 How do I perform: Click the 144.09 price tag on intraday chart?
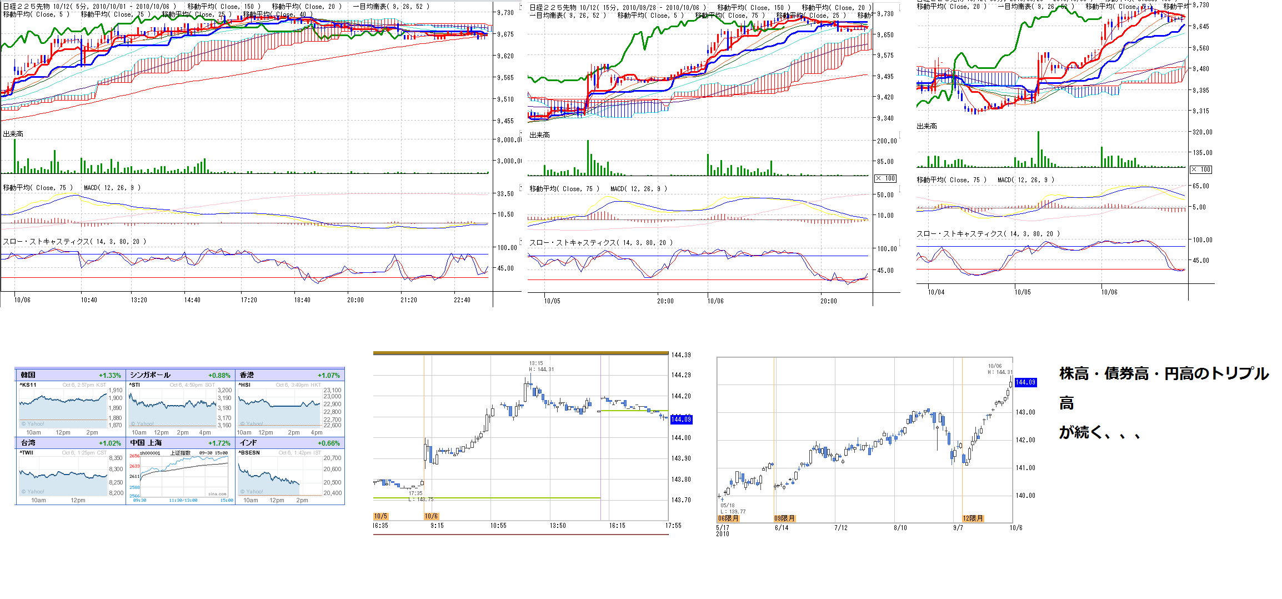[681, 420]
